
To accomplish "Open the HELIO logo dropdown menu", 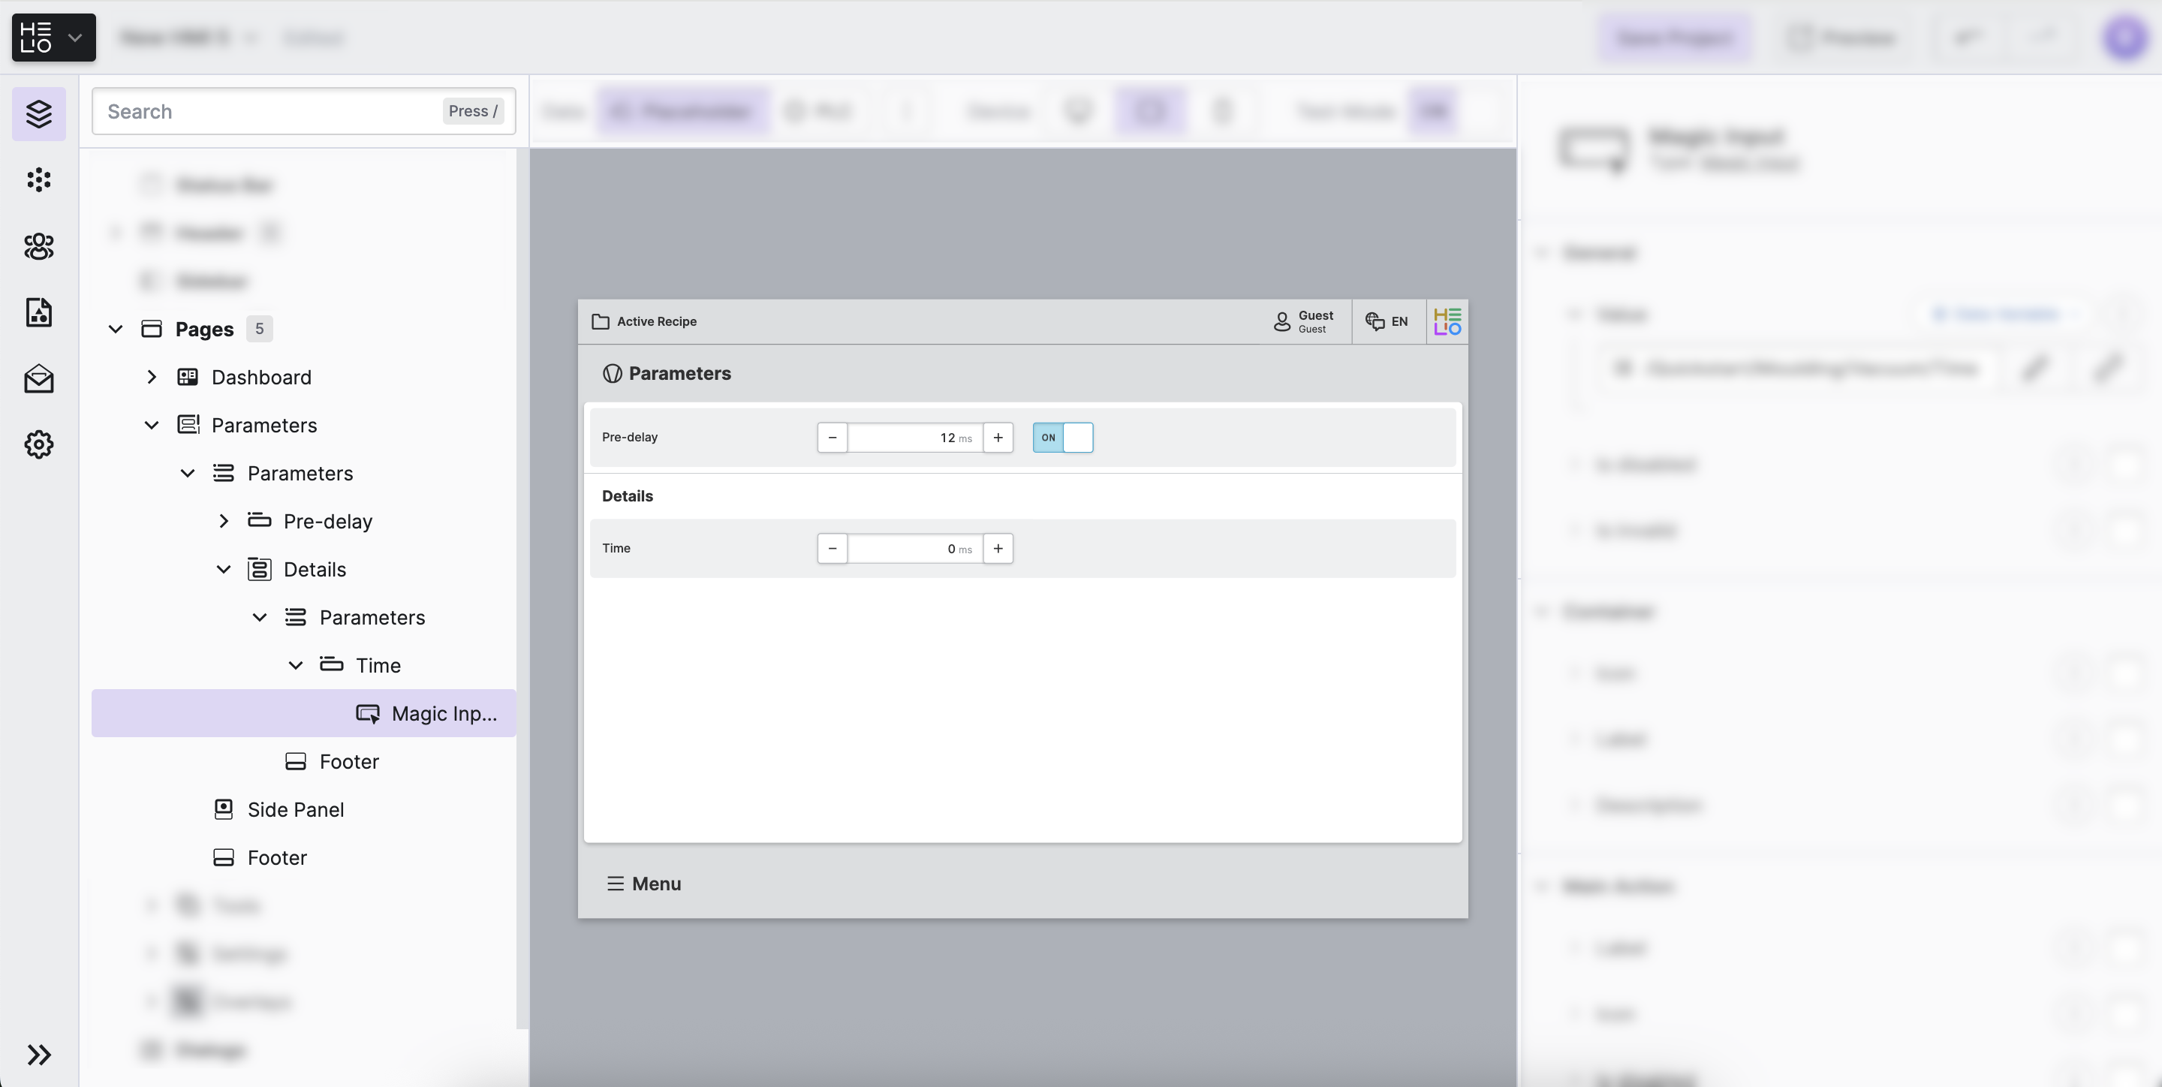I will (x=54, y=38).
